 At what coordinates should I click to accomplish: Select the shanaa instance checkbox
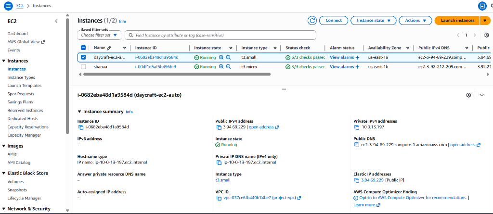(83, 67)
